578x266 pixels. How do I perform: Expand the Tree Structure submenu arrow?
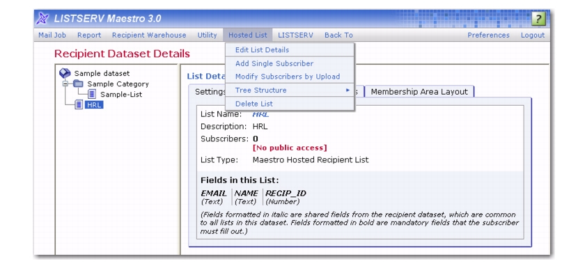[x=347, y=91]
